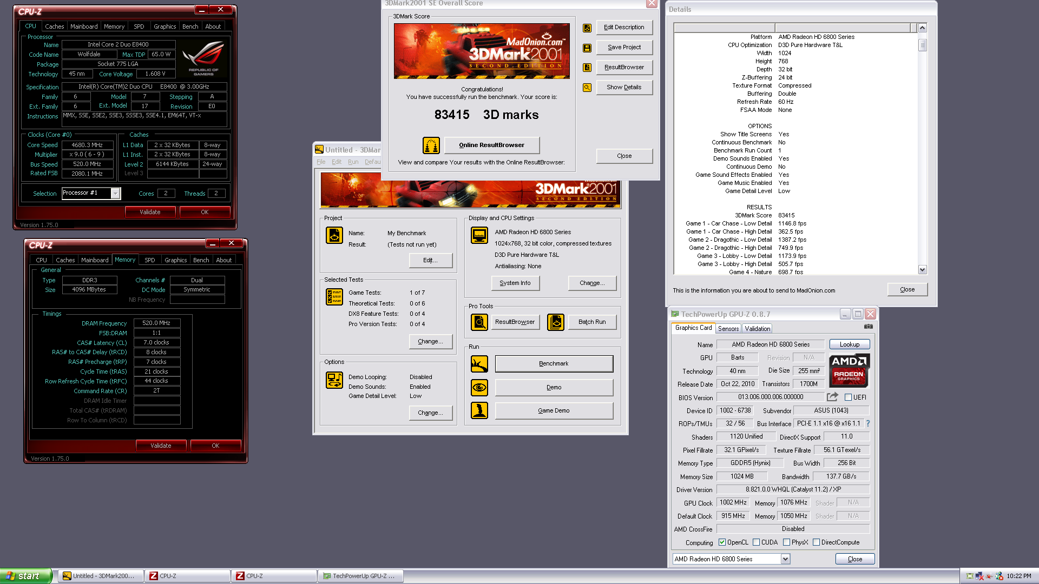Click the Online ResultBrowser button

[x=492, y=145]
